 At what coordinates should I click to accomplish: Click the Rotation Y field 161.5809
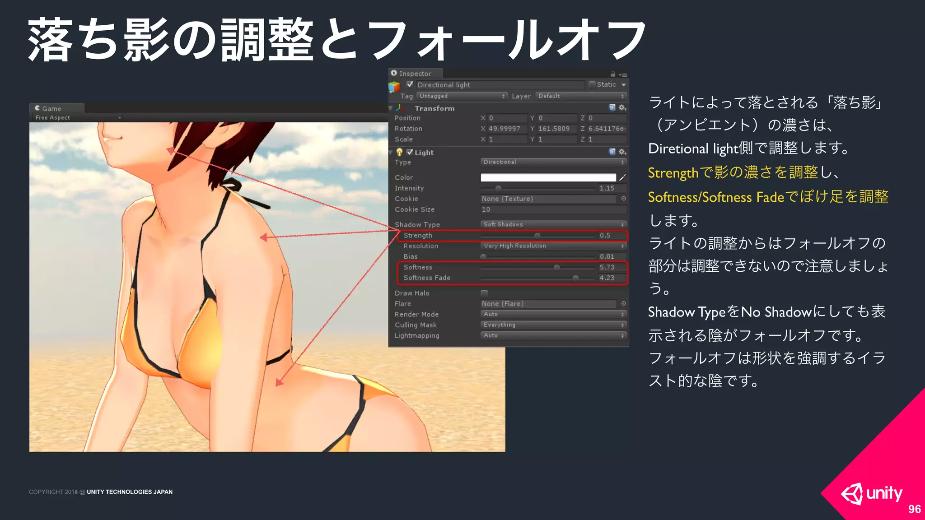557,129
